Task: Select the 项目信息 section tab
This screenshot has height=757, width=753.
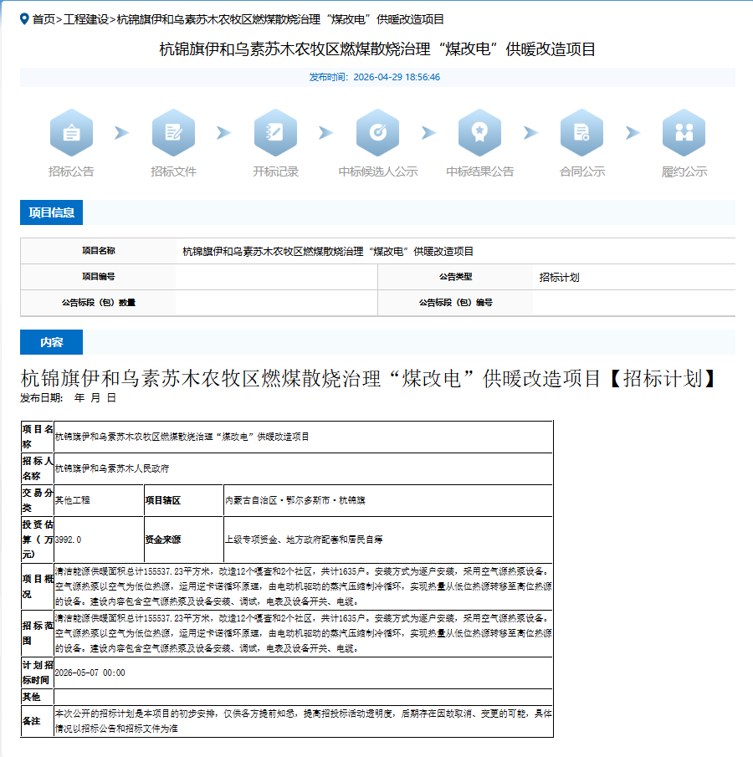Action: click(51, 212)
